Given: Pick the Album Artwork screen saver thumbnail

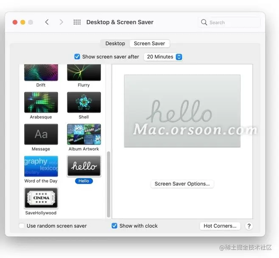Looking at the screenshot, I should pyautogui.click(x=84, y=134).
